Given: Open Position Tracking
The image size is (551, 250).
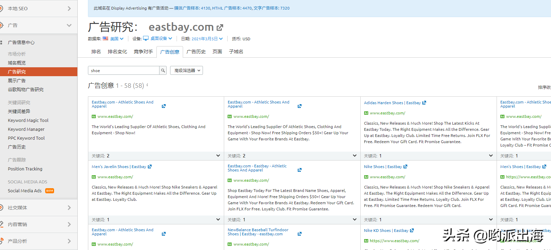Looking at the screenshot, I should (x=25, y=169).
